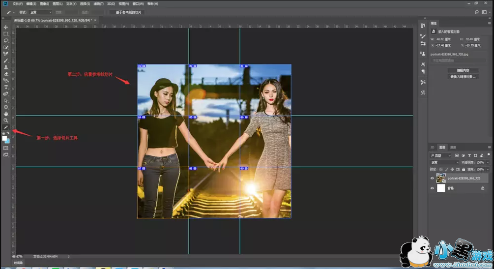Viewport: 494px width, 269px height.
Task: Click the portrait layer thumbnail
Action: [441, 179]
